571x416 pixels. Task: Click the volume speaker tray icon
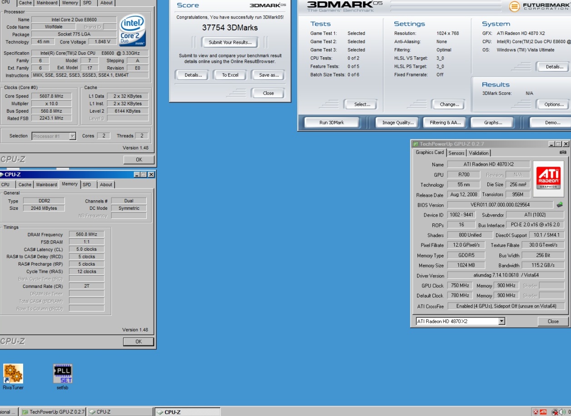point(562,412)
